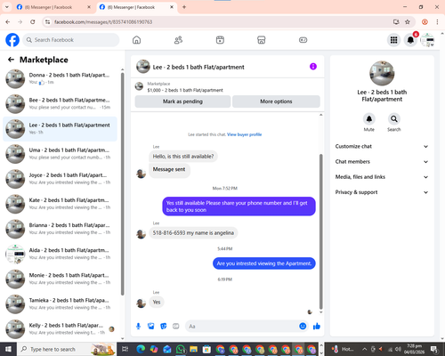This screenshot has width=445, height=356.
Task: Bookmark this page with the star icon
Action: [x=408, y=22]
